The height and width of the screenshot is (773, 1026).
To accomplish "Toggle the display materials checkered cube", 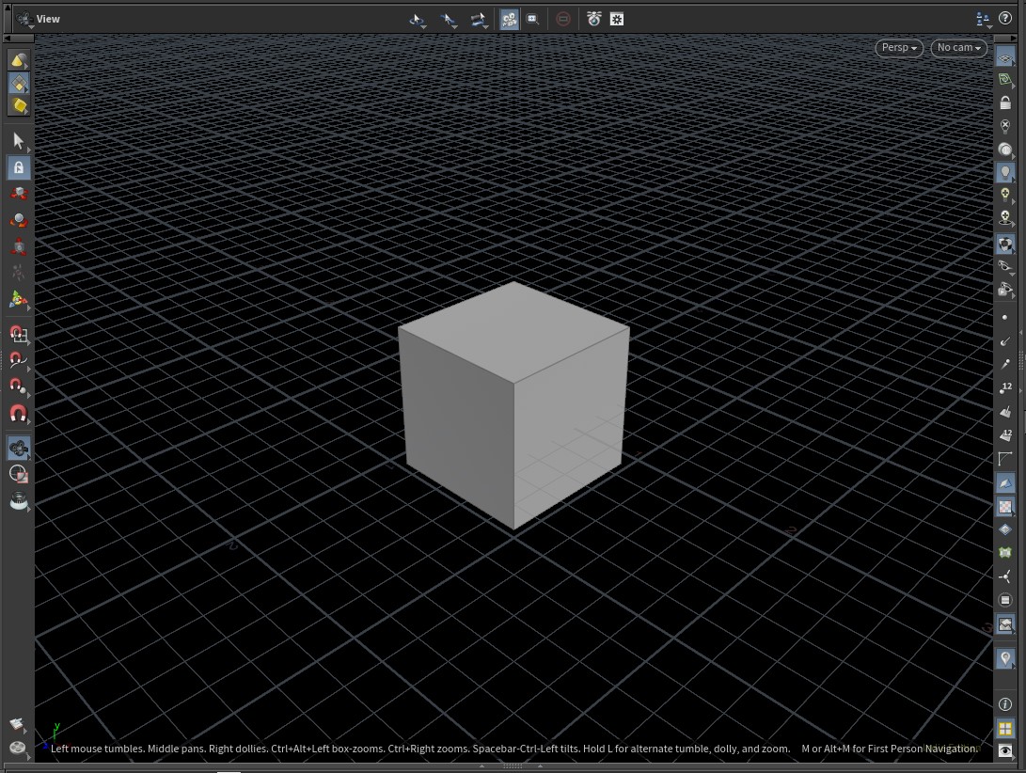I will (x=1005, y=245).
